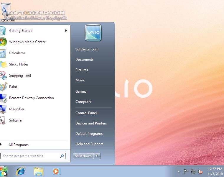Click the search magnifier icon
This screenshot has height=177, width=224.
point(62,156)
